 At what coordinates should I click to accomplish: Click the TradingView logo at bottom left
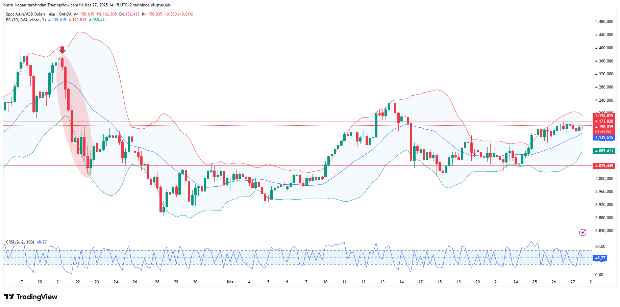tap(31, 297)
